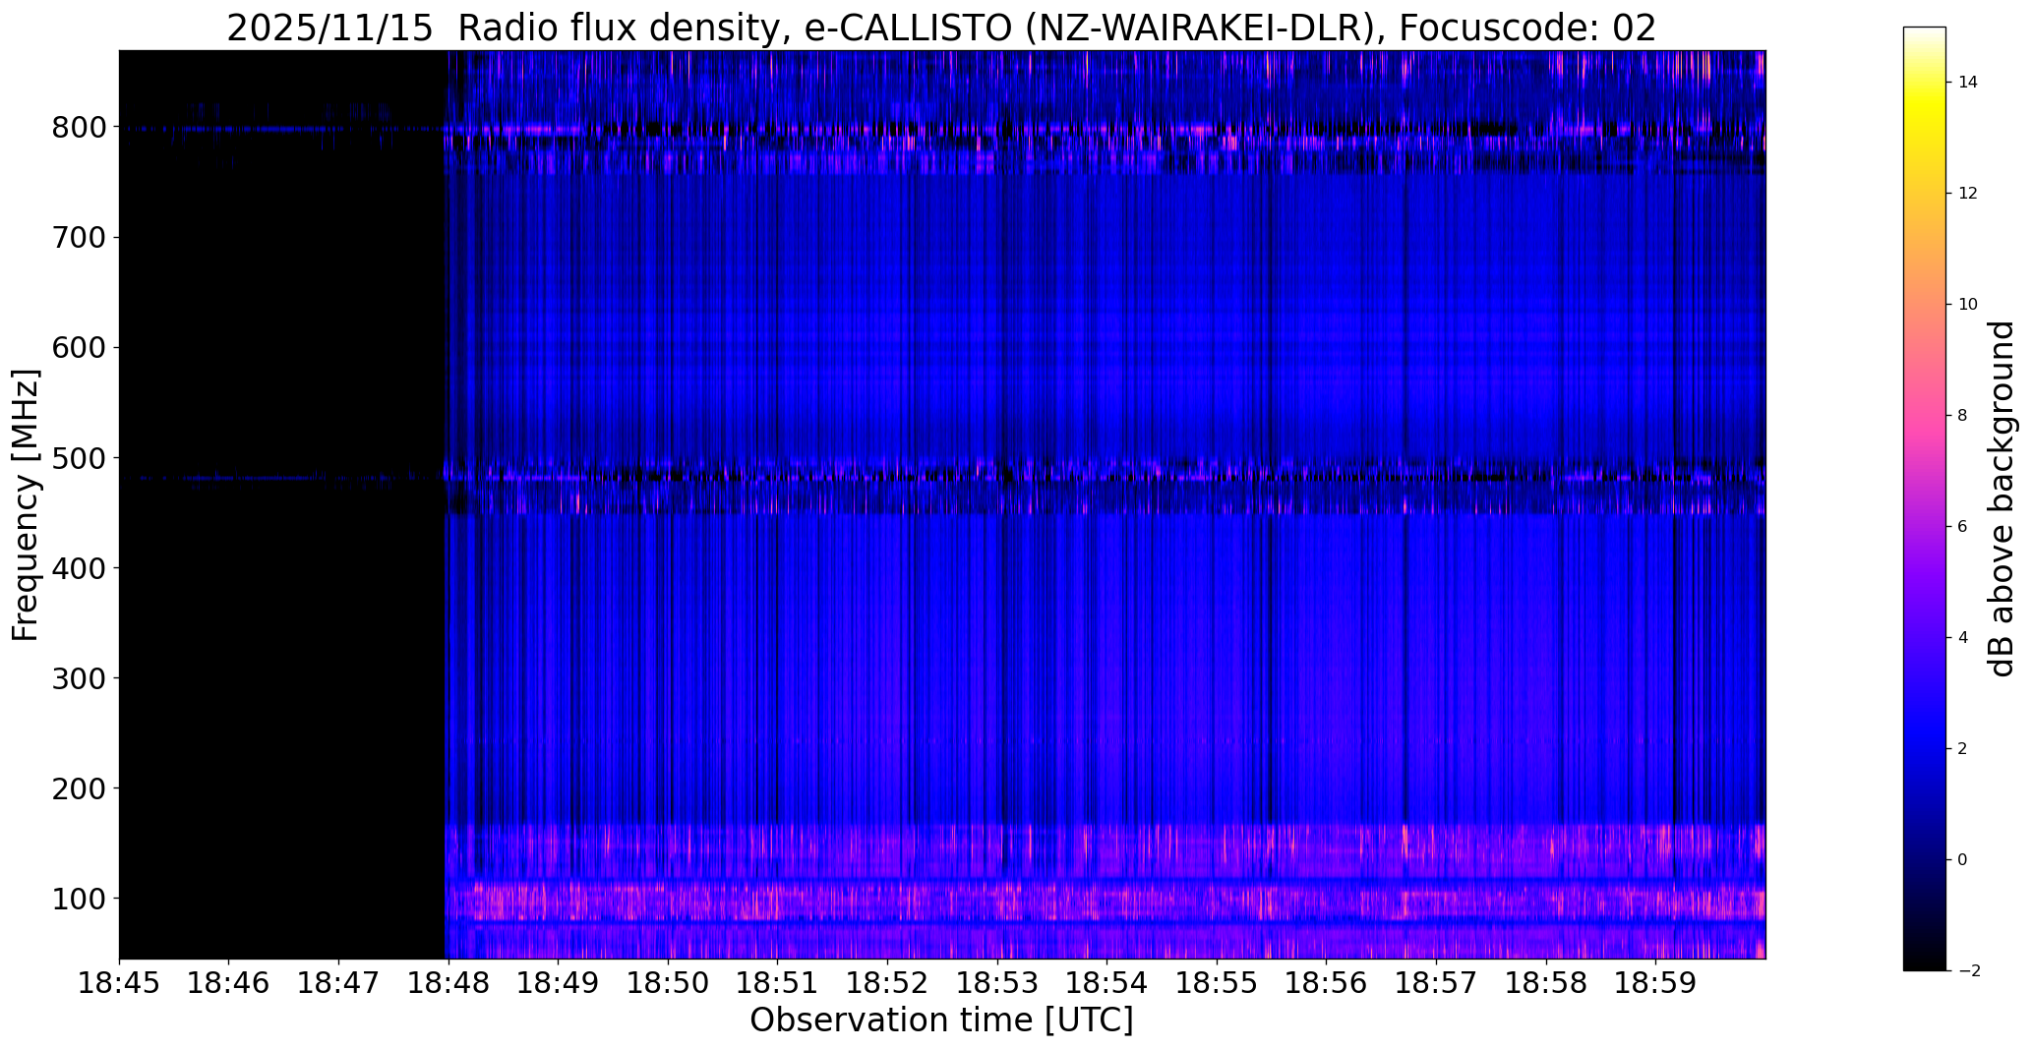The image size is (2032, 1049).
Task: Click the colorbar tick label −2
Action: click(x=1968, y=971)
